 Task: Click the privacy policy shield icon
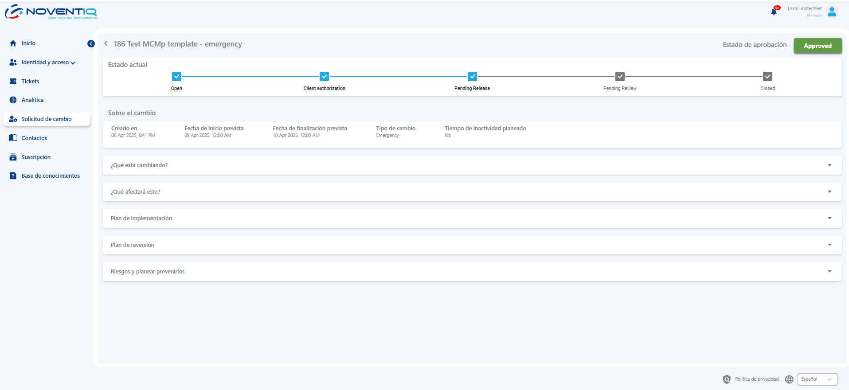tap(727, 379)
